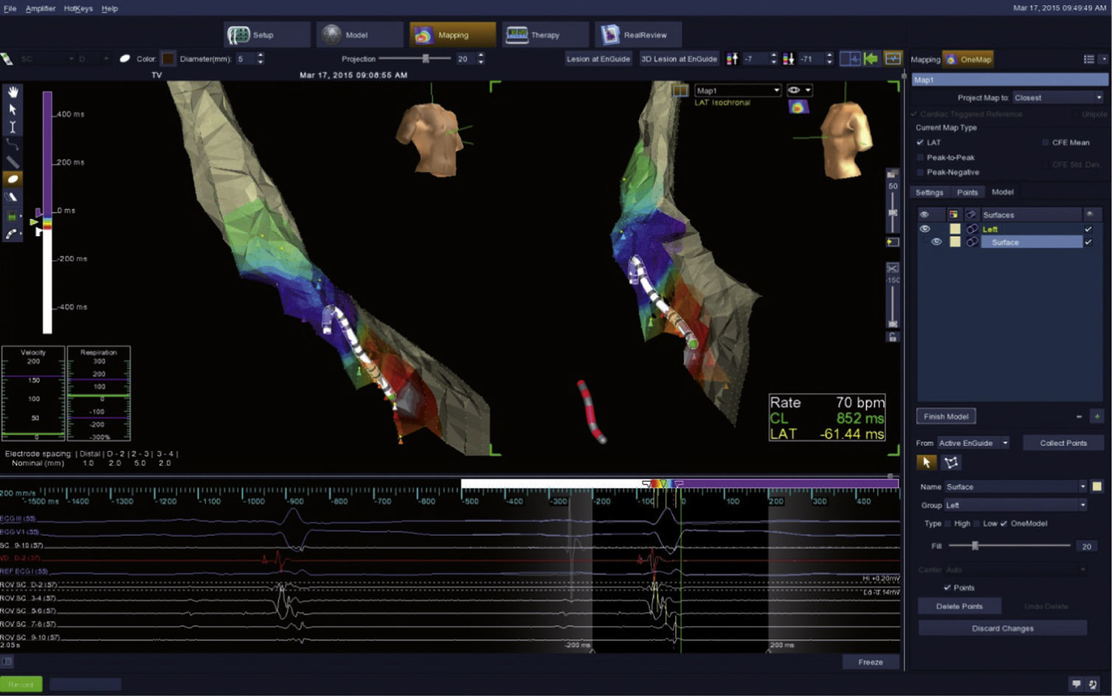Click the polygon selection tool icon
This screenshot has width=1112, height=696.
[951, 463]
